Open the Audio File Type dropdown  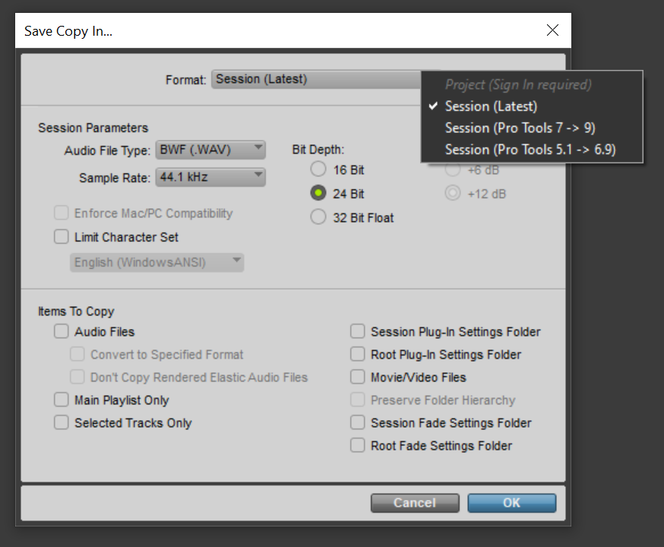(210, 150)
